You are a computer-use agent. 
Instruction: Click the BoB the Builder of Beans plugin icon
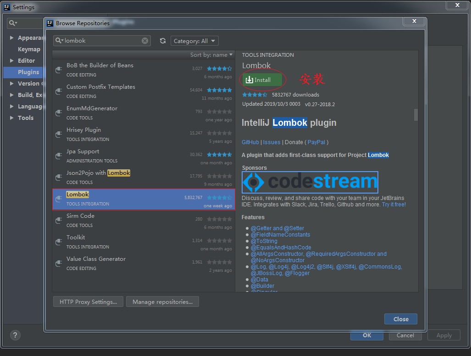pyautogui.click(x=59, y=70)
